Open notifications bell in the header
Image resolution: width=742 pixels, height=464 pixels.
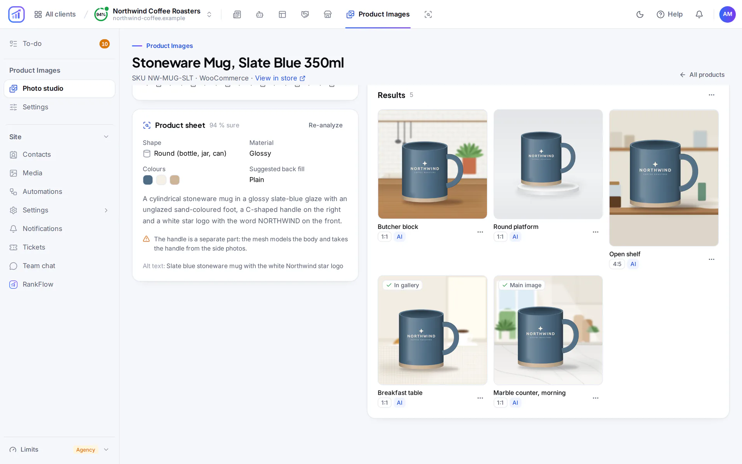(x=699, y=14)
